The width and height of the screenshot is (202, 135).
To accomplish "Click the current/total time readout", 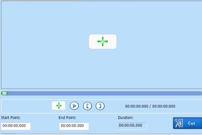I will tap(150, 106).
